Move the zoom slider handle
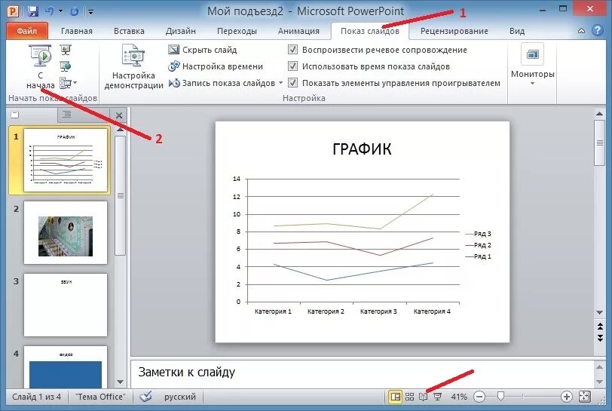The image size is (612, 411). pos(500,397)
